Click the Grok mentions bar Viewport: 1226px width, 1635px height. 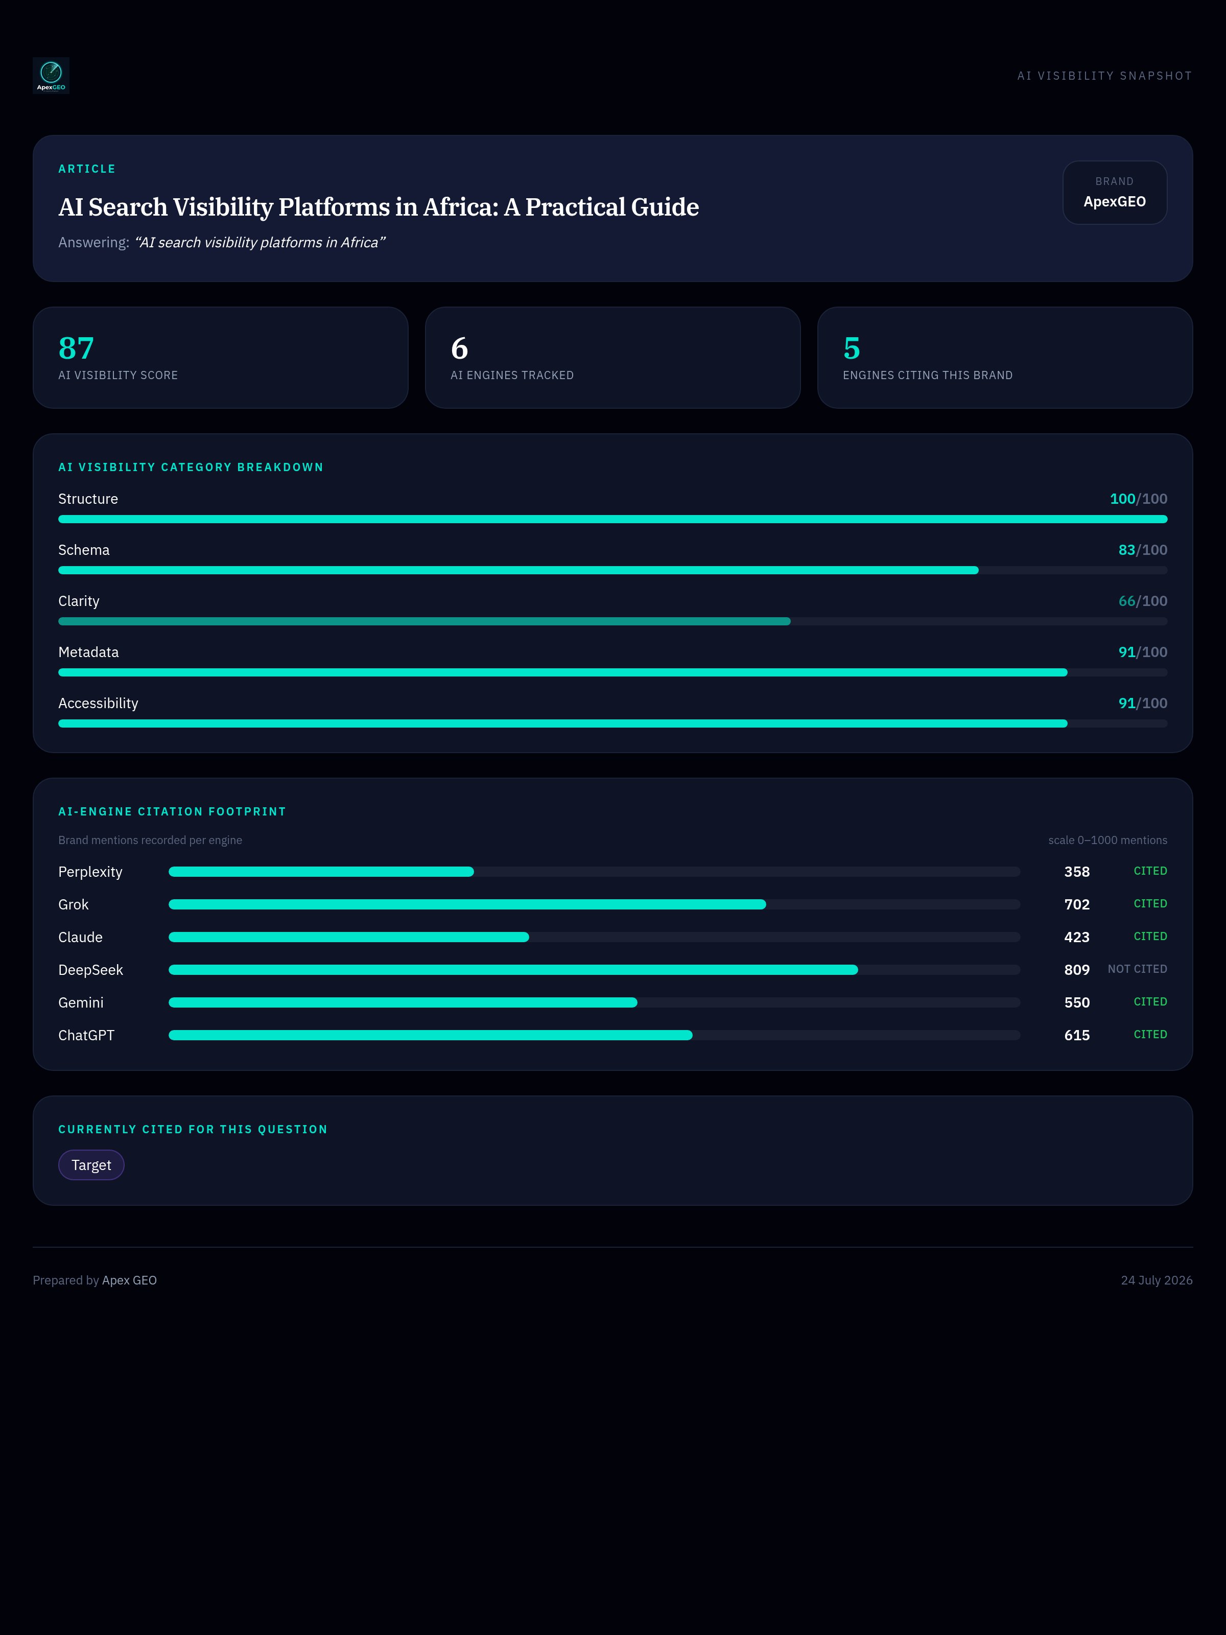point(594,904)
